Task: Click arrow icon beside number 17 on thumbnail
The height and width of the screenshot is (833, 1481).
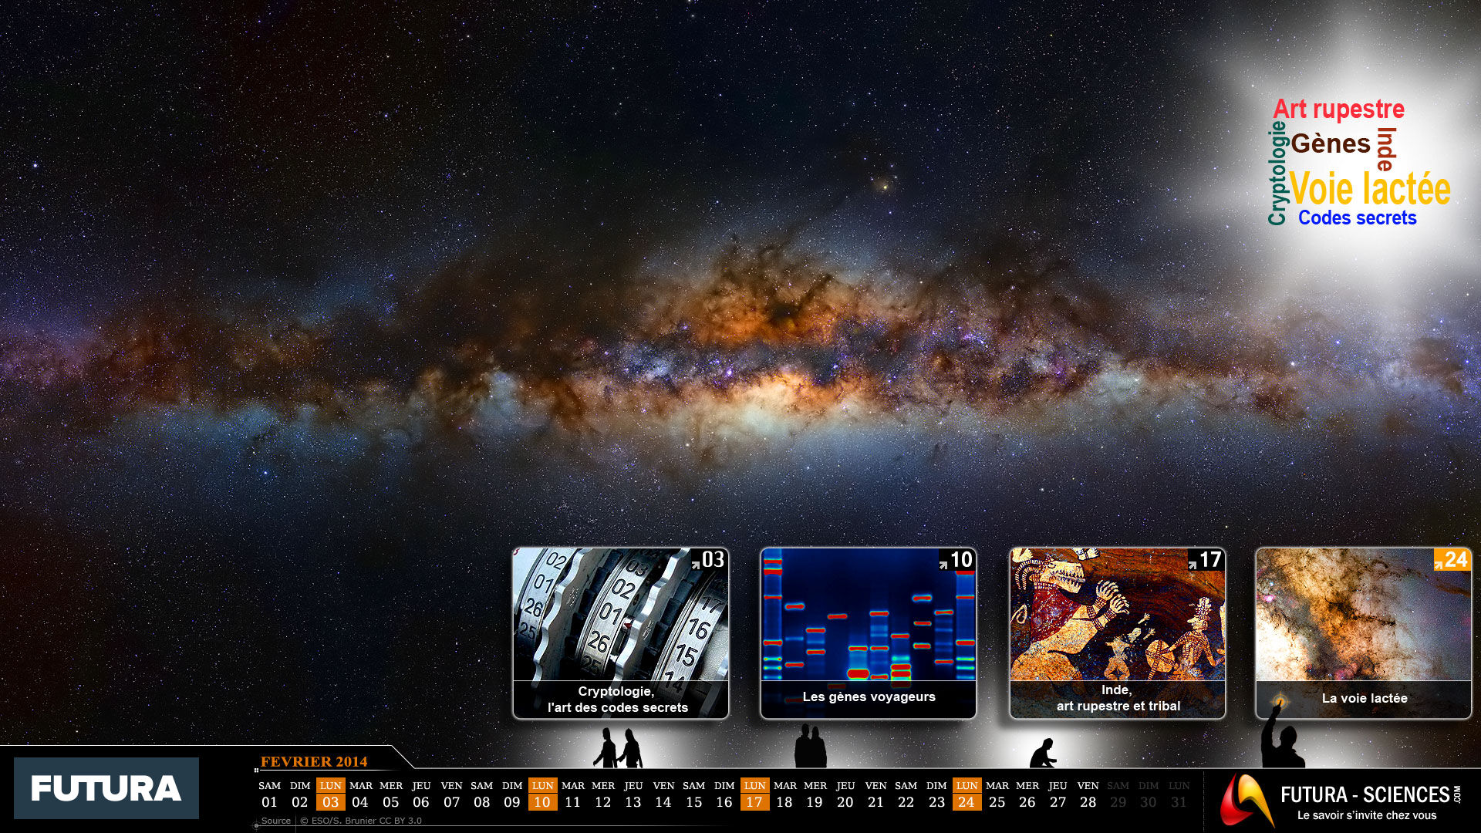Action: 1192,565
